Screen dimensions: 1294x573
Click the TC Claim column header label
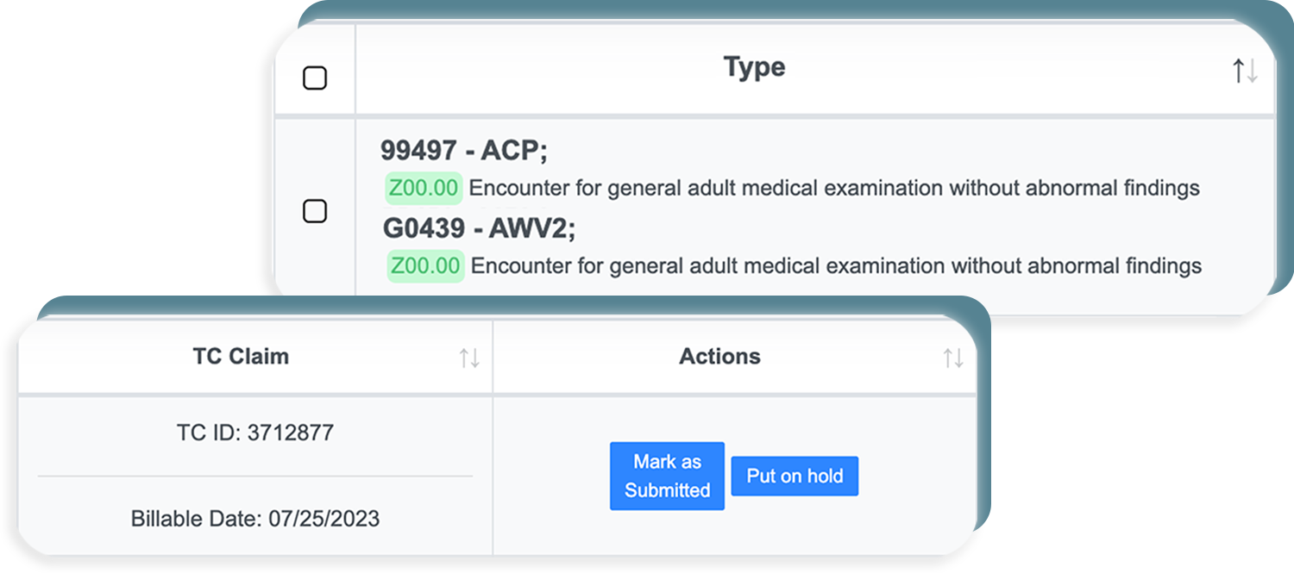(241, 357)
